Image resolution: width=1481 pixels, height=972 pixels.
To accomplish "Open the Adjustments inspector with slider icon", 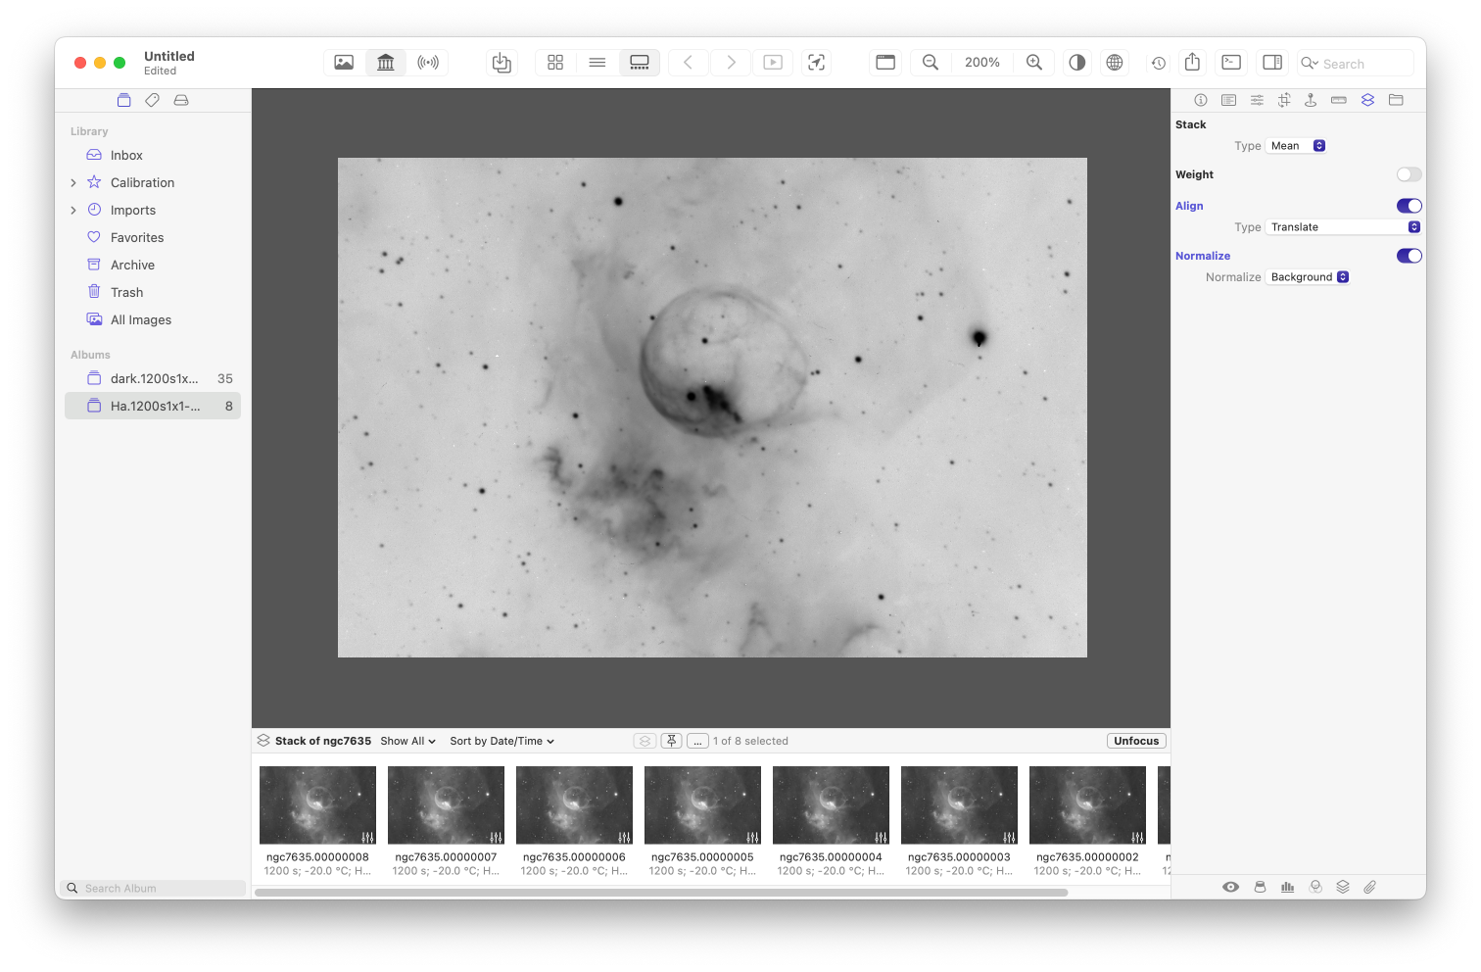I will (1257, 99).
